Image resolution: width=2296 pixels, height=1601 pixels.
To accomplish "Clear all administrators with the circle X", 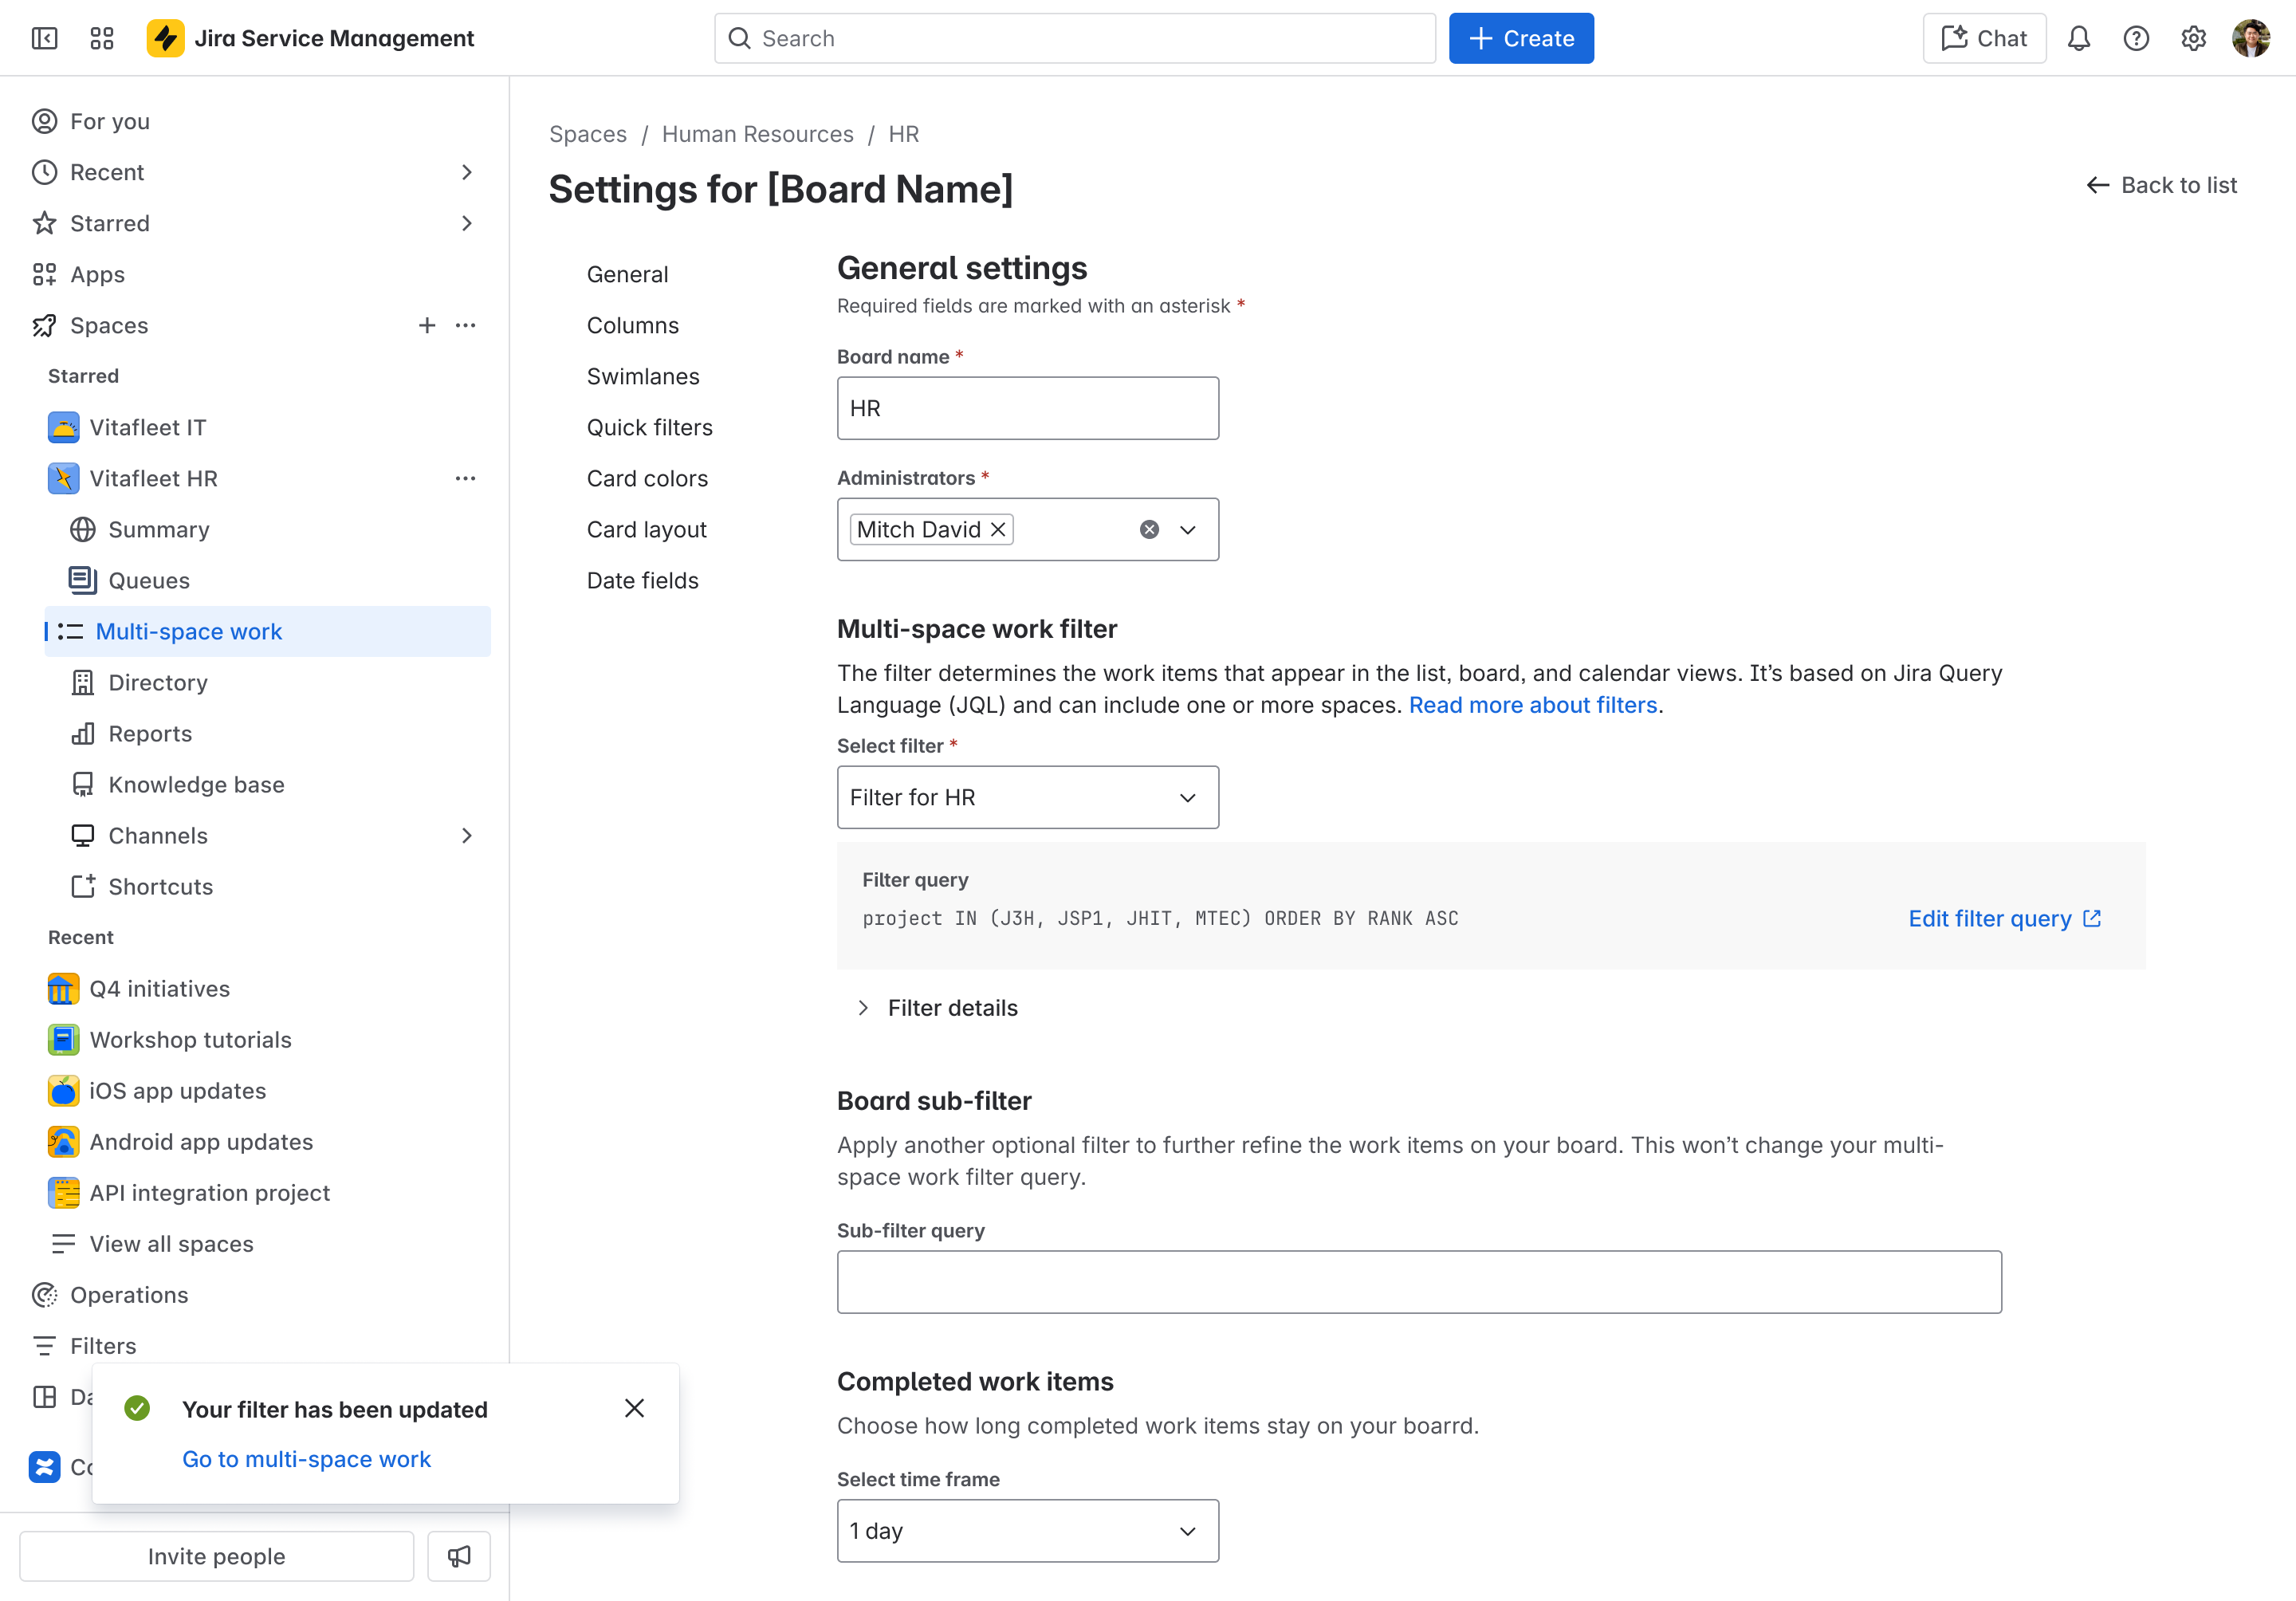I will tap(1150, 529).
